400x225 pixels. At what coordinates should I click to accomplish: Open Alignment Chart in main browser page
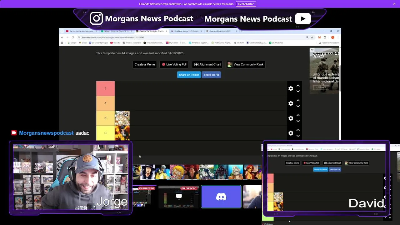(207, 64)
